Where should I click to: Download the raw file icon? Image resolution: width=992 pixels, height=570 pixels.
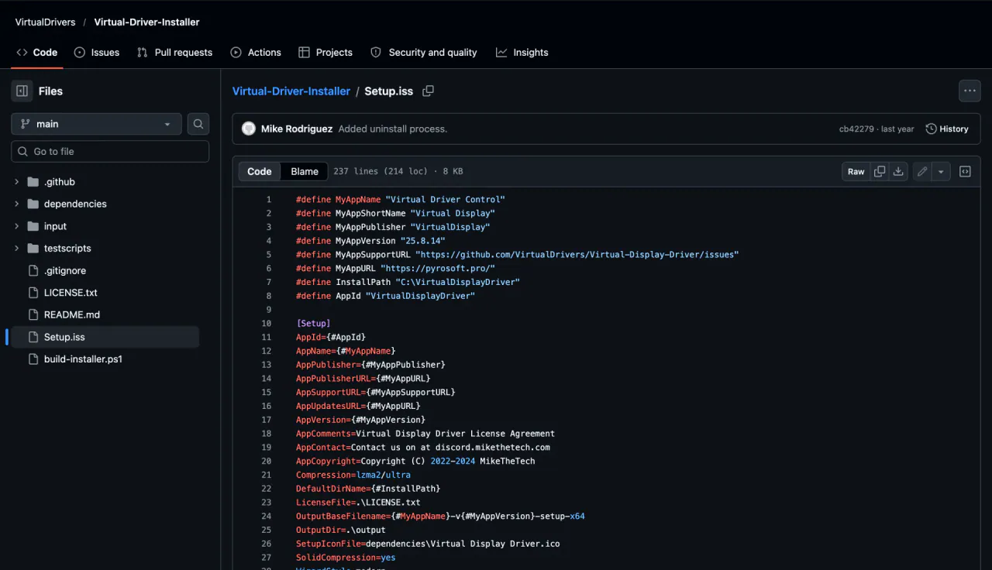point(898,172)
